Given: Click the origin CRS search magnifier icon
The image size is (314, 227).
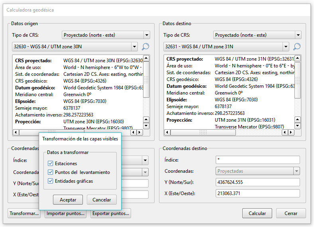Looking at the screenshot, I should (145, 47).
